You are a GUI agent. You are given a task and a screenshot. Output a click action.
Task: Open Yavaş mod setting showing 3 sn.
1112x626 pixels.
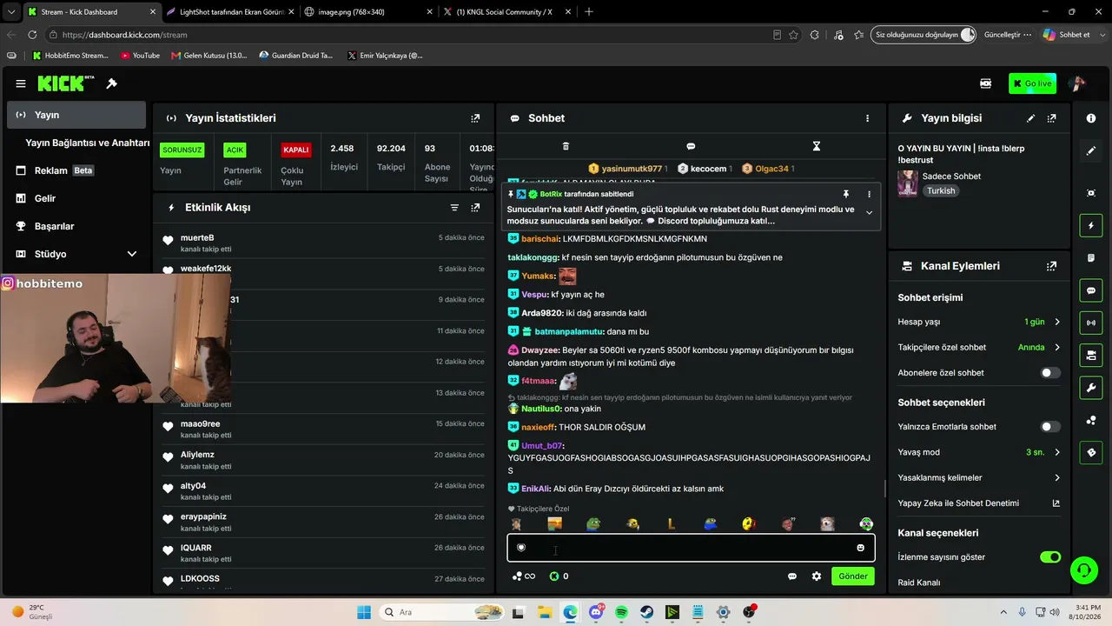[979, 452]
